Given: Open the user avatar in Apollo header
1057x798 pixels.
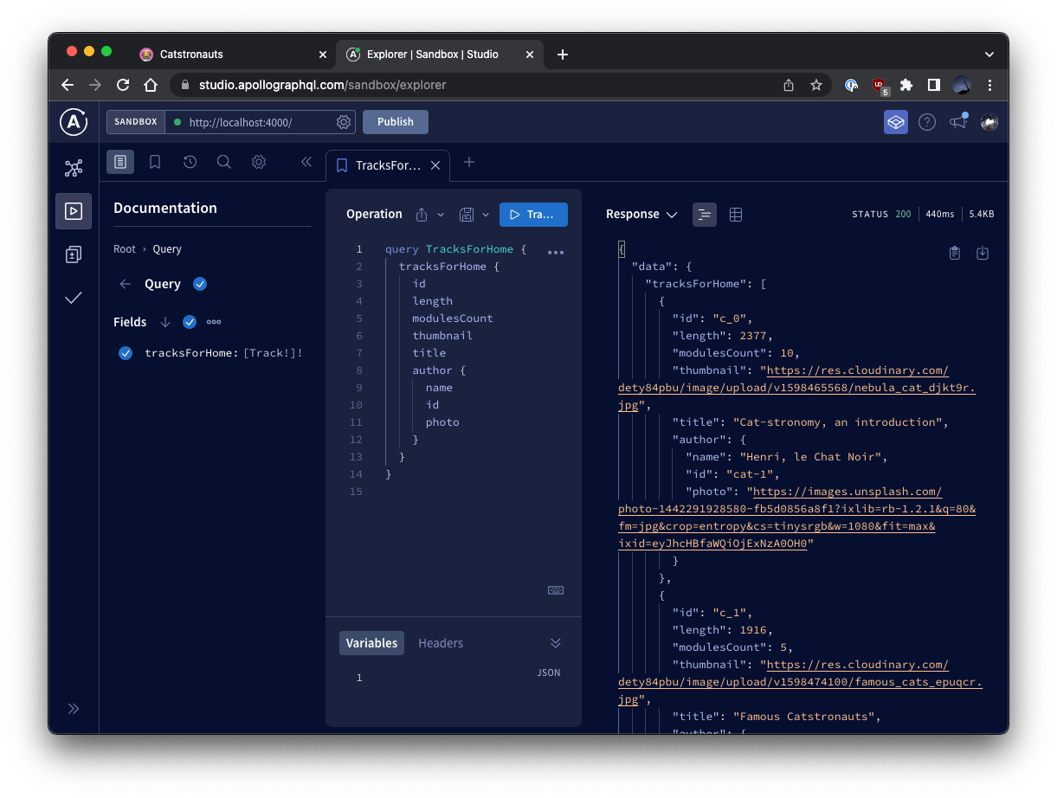Looking at the screenshot, I should [989, 122].
